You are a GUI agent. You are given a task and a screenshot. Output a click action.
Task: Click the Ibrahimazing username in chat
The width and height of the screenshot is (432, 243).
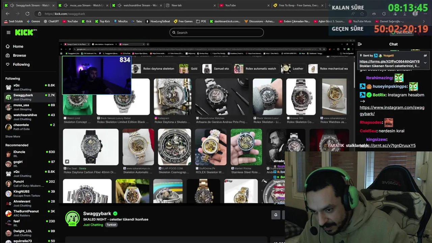pyautogui.click(x=379, y=78)
